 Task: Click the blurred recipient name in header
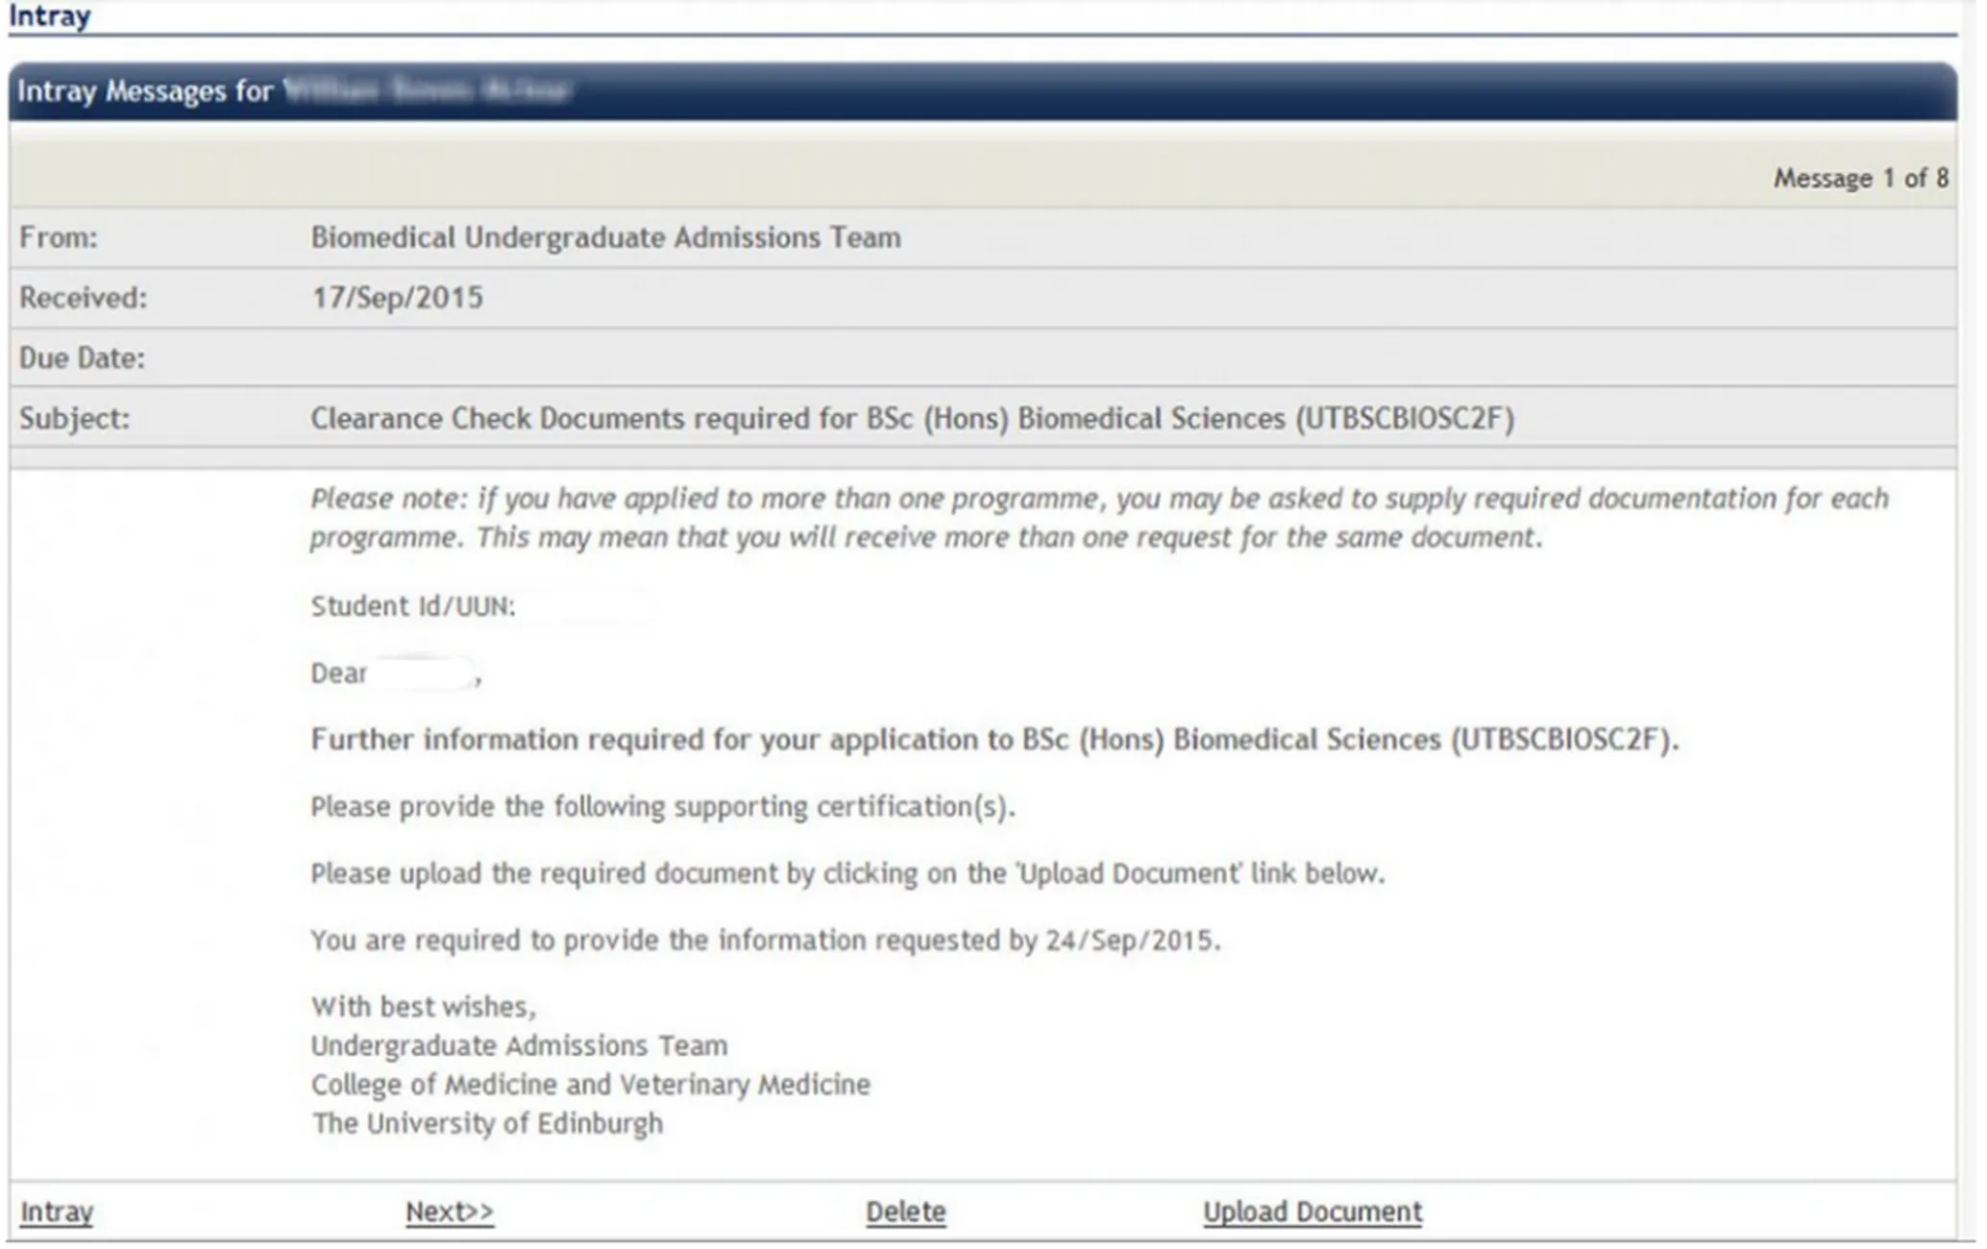tap(428, 92)
